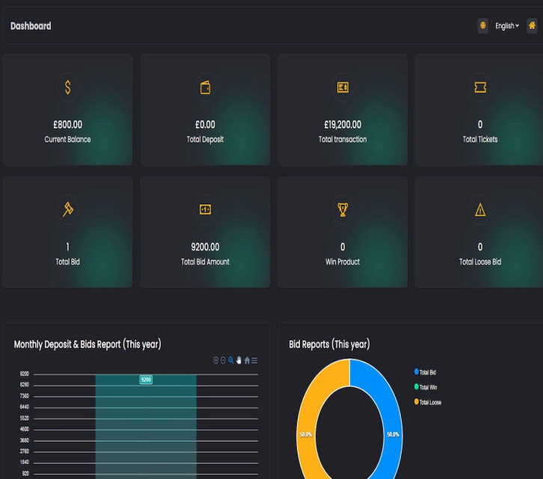Click the Total Loose legend label
543x479 pixels.
pyautogui.click(x=431, y=402)
